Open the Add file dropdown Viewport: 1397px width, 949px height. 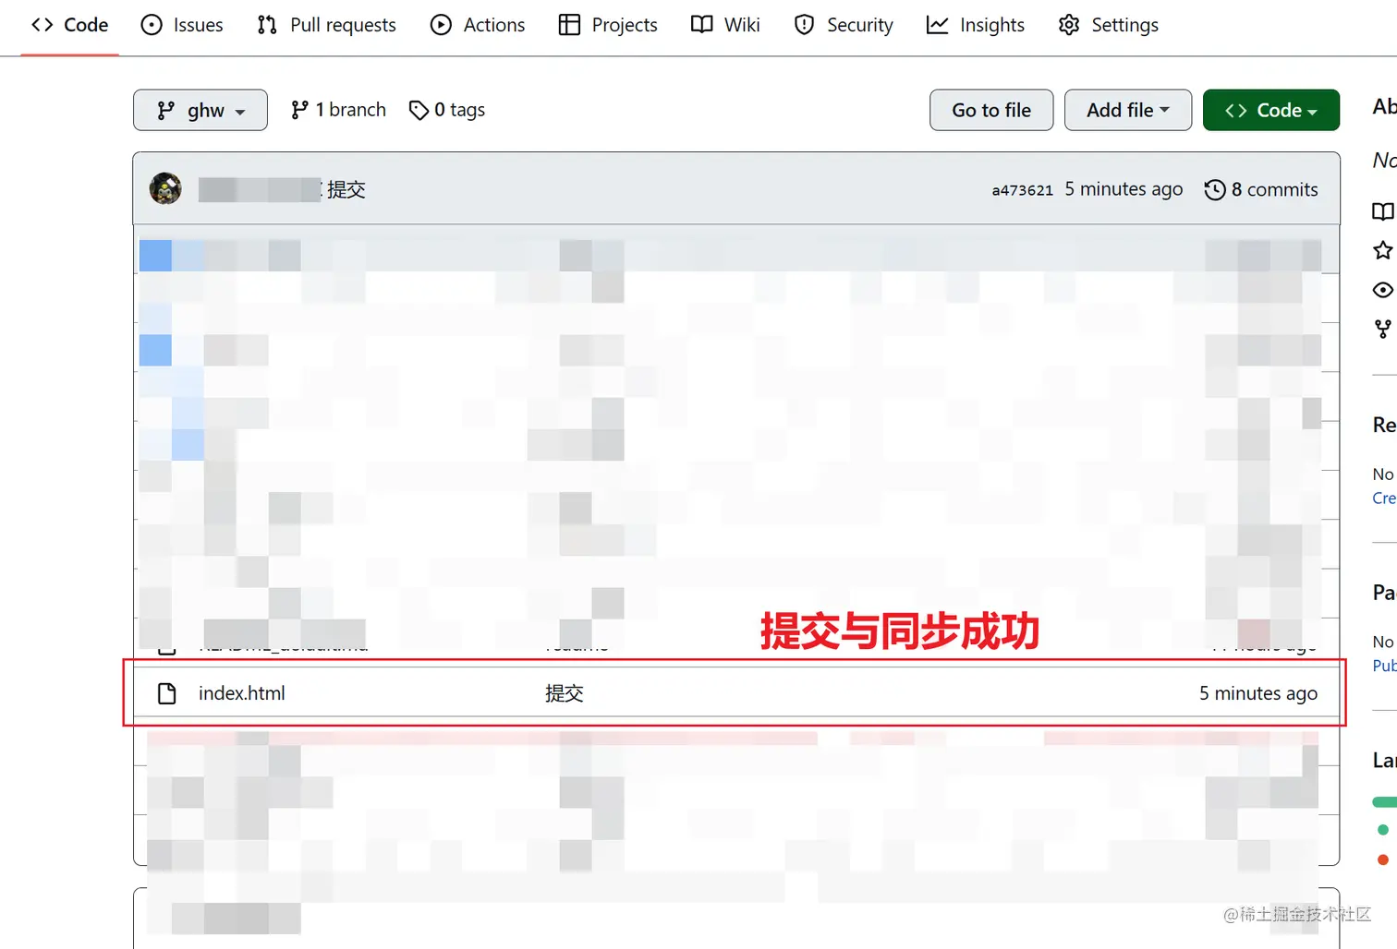(1128, 110)
